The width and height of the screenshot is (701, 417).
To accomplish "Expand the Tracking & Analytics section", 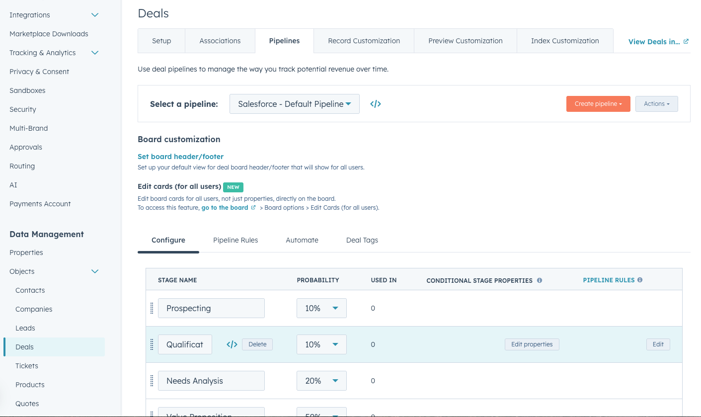I will tap(95, 53).
